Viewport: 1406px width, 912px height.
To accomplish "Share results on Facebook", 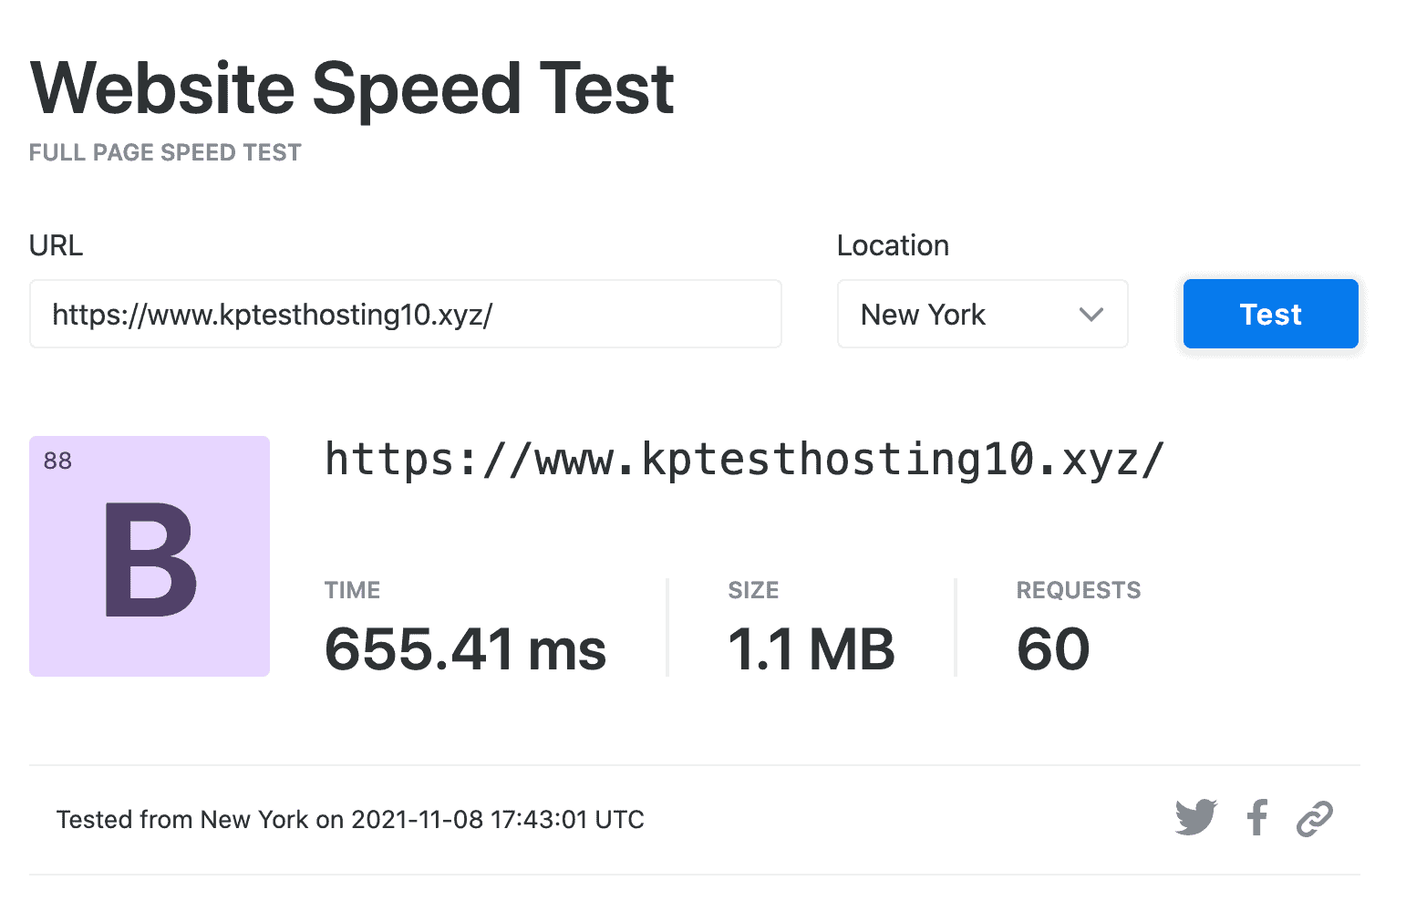I will coord(1257,817).
